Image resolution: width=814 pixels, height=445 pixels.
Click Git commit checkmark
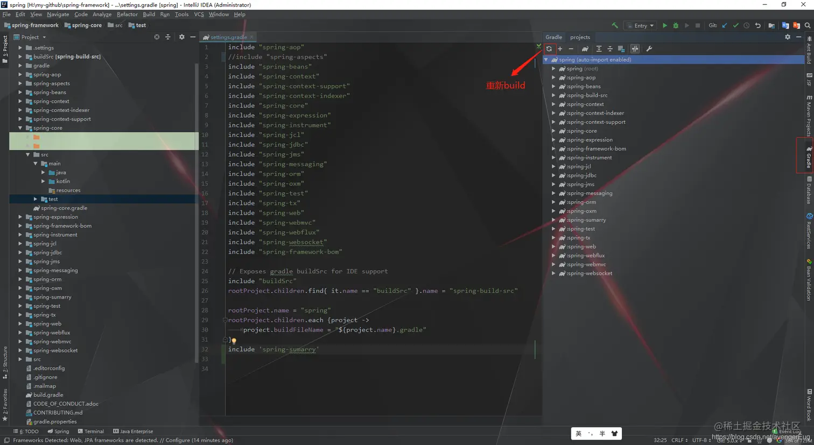736,25
